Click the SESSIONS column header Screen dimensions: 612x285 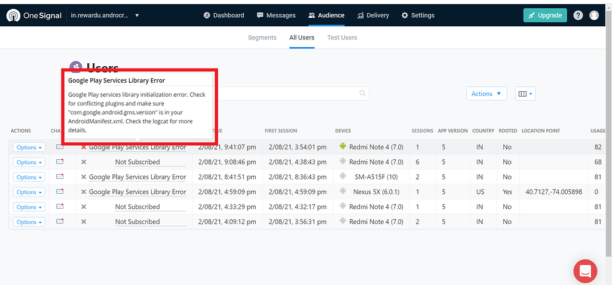[423, 131]
